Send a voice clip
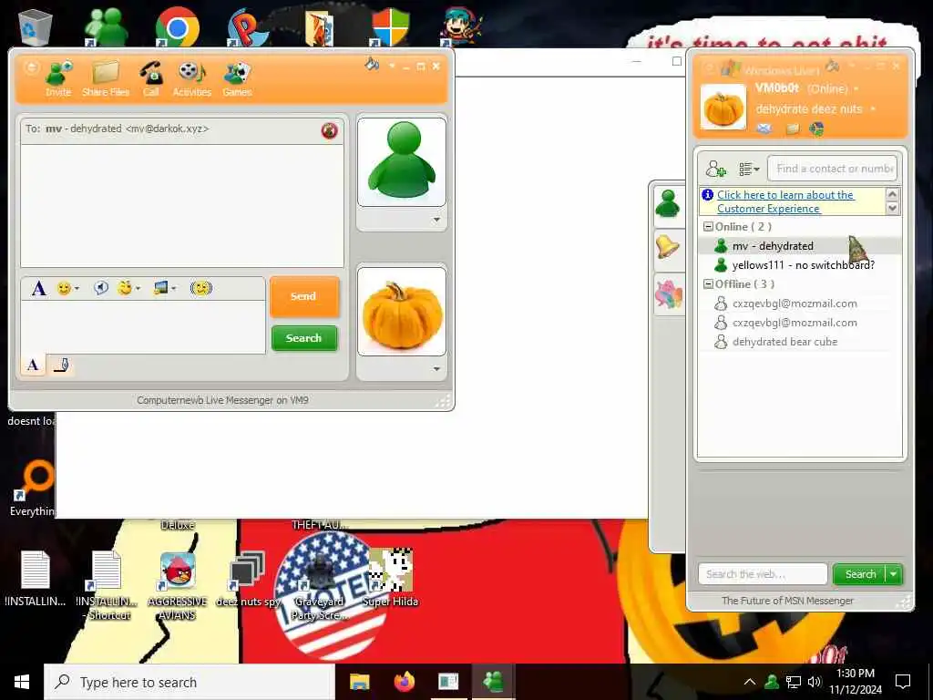The height and width of the screenshot is (700, 933). click(100, 289)
